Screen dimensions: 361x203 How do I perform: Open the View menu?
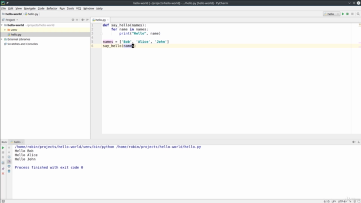[19, 8]
